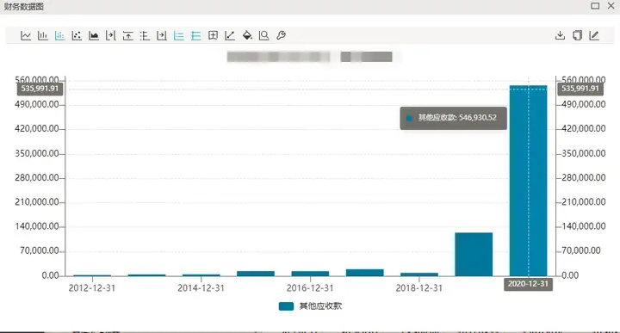Edit chart with the pencil icon

[x=594, y=35]
